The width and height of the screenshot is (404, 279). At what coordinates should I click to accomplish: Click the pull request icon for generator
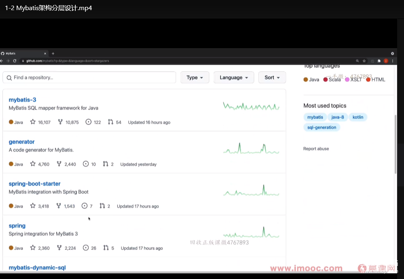106,164
